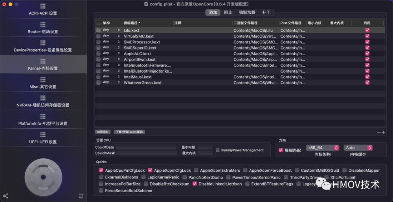393x202 pixels.
Task: Enable the XhciPortLimit quirk
Action: [x=326, y=177]
